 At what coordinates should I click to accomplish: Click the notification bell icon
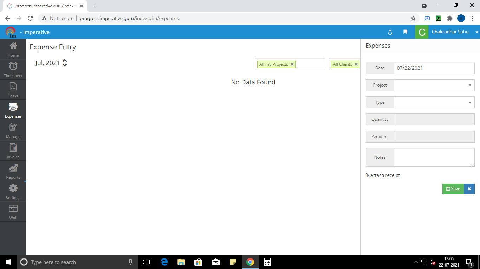(390, 32)
